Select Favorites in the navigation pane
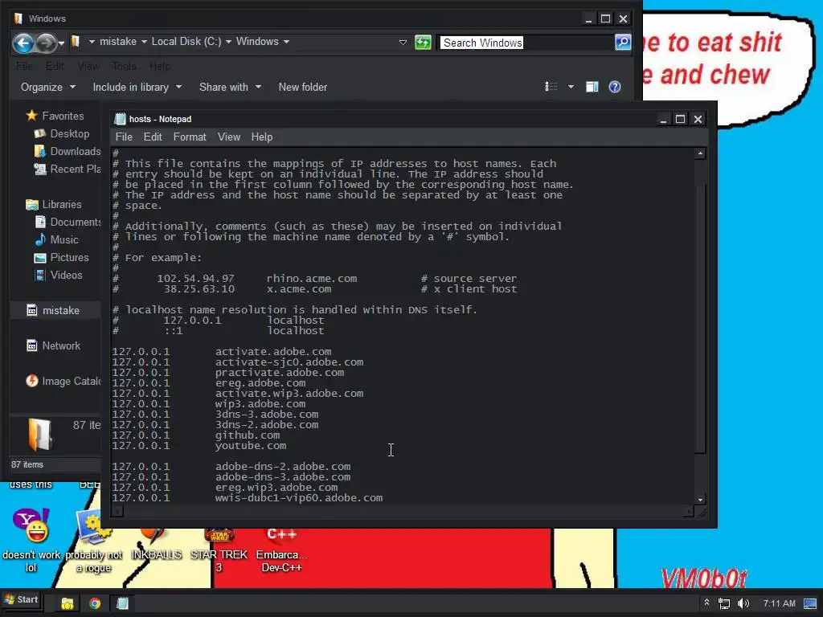The height and width of the screenshot is (617, 823). 55,116
